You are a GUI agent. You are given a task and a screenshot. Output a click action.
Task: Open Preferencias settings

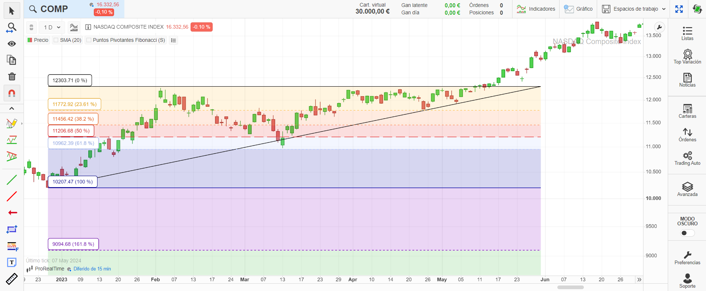687,258
